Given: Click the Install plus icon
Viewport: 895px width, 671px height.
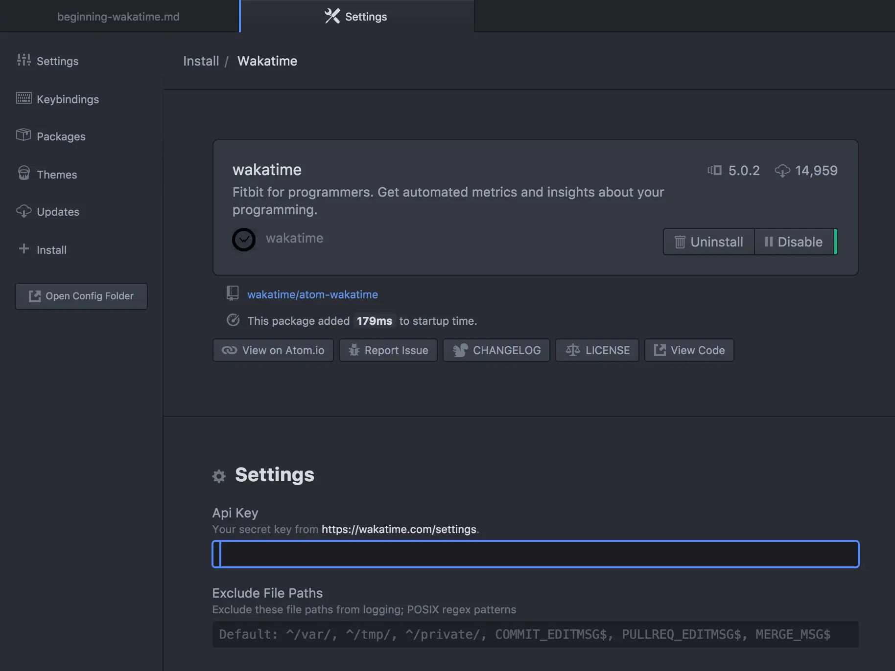Looking at the screenshot, I should 24,249.
